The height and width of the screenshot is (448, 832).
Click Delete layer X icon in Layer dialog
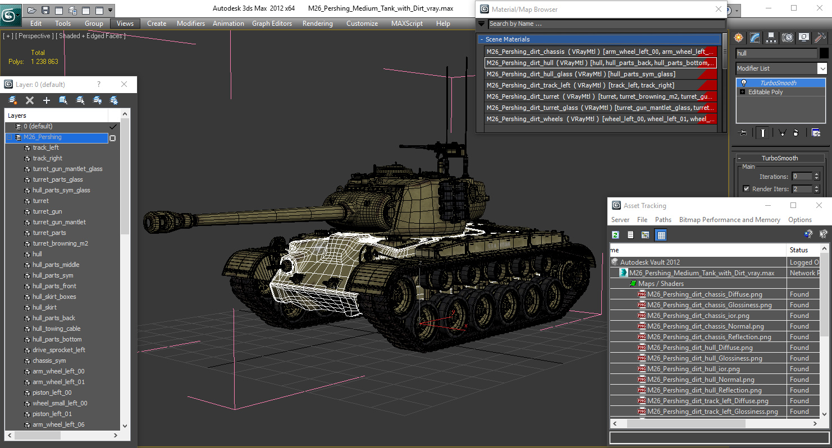click(x=30, y=100)
